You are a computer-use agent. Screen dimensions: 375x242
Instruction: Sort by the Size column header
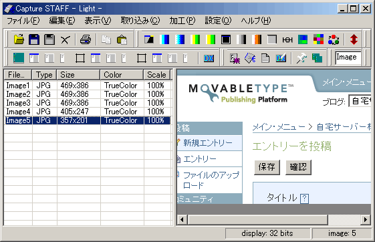click(78, 75)
